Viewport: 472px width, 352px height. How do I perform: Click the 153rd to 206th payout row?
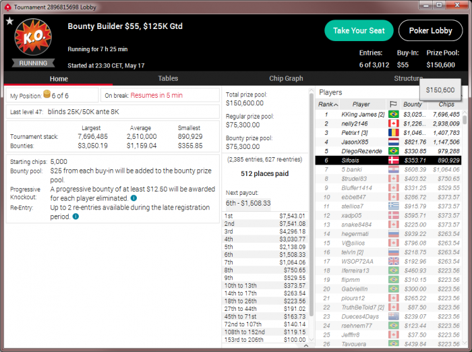pyautogui.click(x=264, y=340)
